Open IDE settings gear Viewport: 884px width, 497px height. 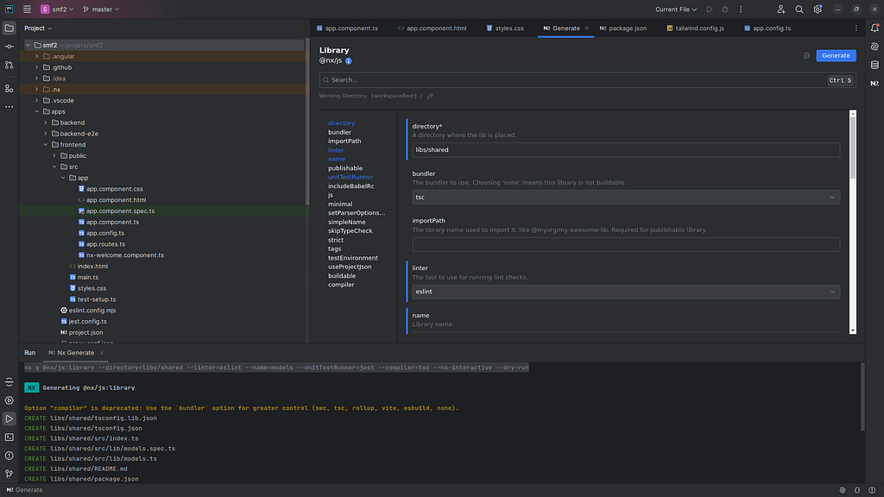(818, 9)
